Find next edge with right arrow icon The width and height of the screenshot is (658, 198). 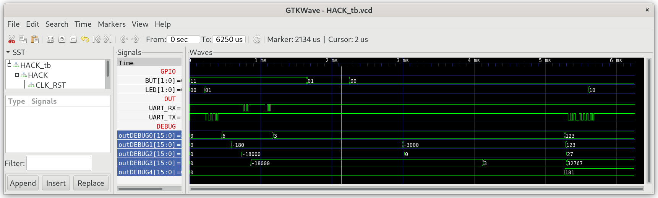point(135,39)
